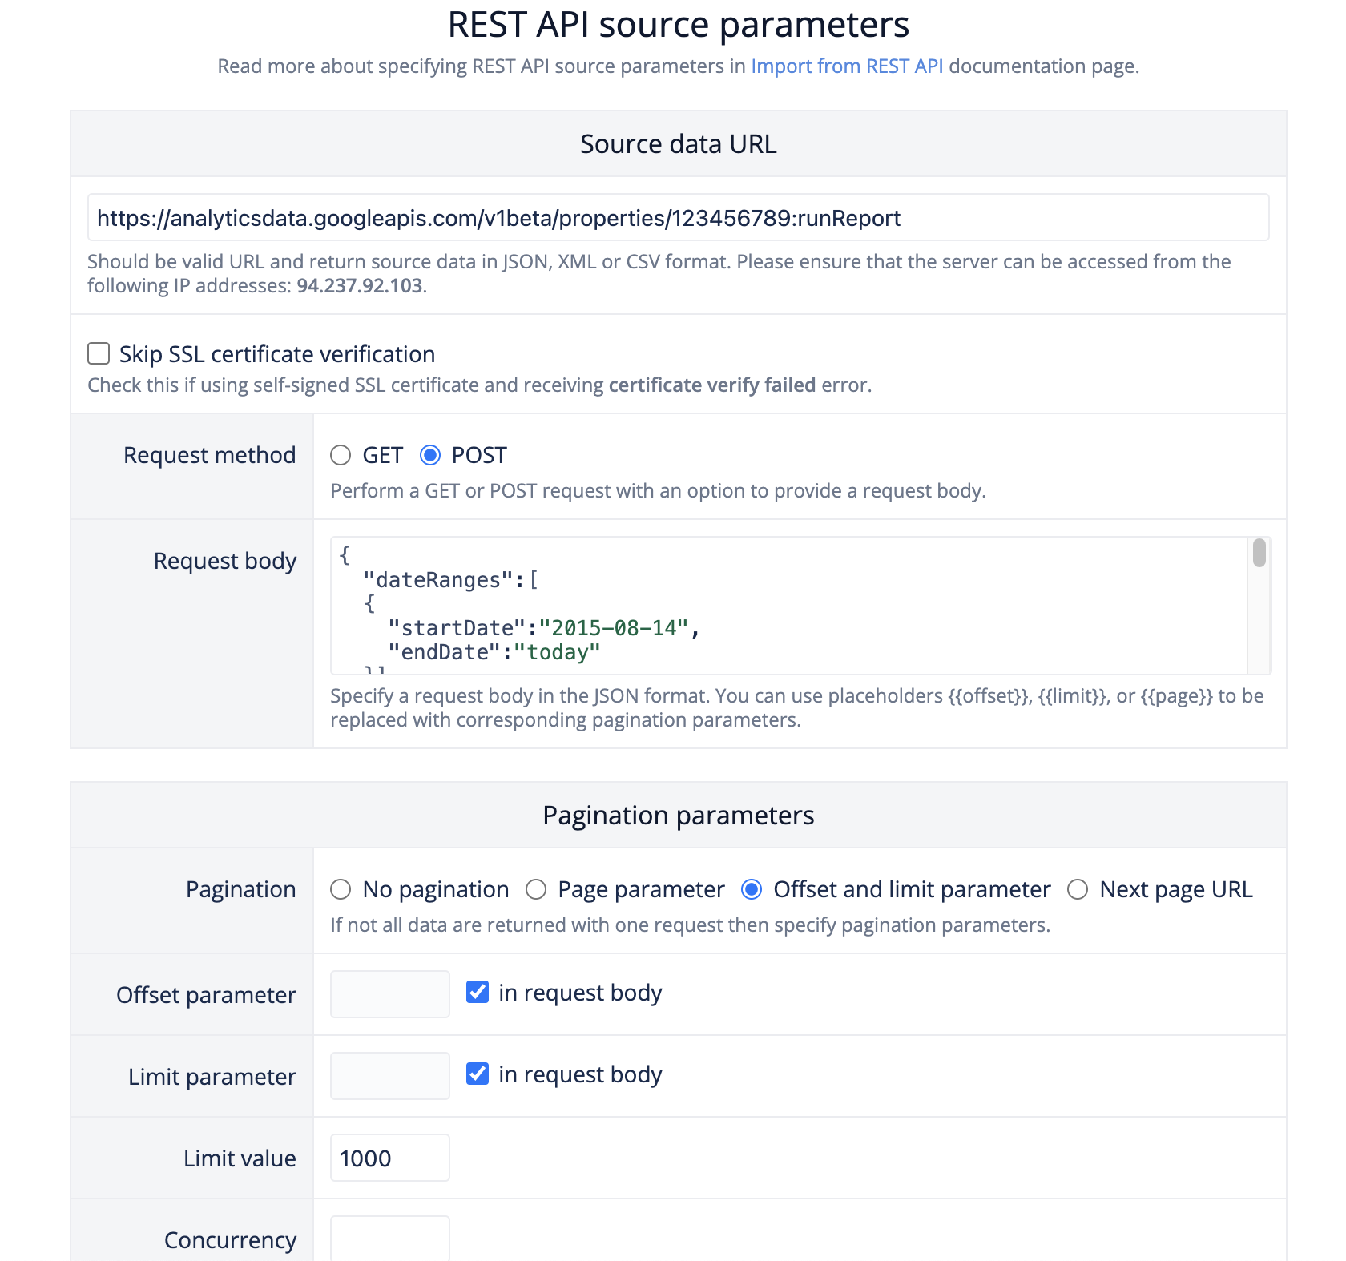
Task: Open the Import from REST API documentation link
Action: [847, 66]
